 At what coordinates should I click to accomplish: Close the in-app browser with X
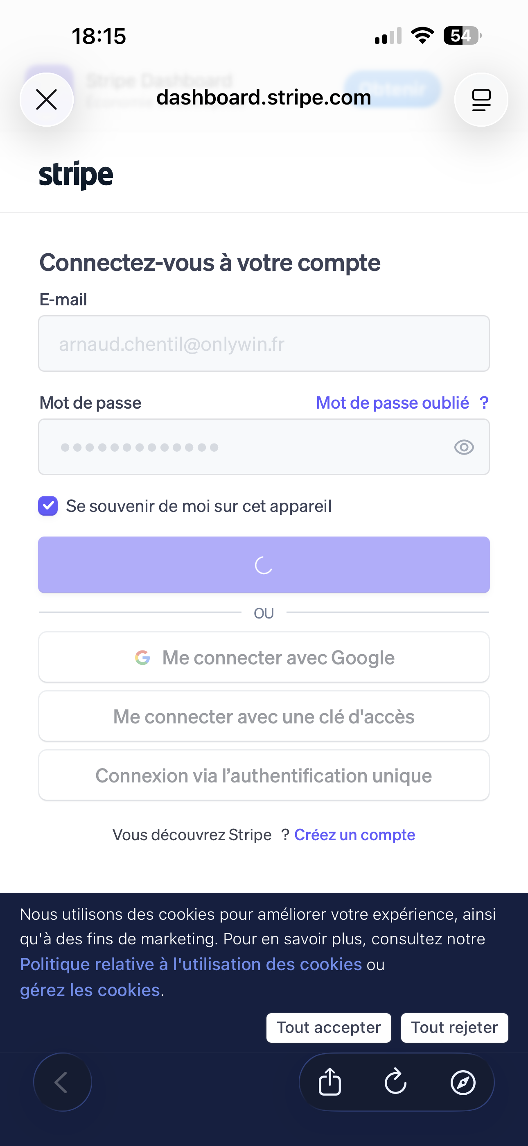[47, 99]
